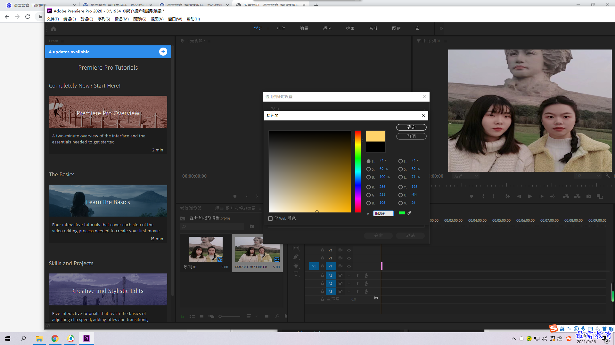Go to the Home screen icon
615x345 pixels.
[53, 29]
